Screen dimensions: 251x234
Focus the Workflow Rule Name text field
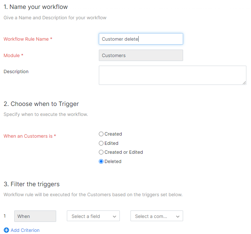pos(141,39)
